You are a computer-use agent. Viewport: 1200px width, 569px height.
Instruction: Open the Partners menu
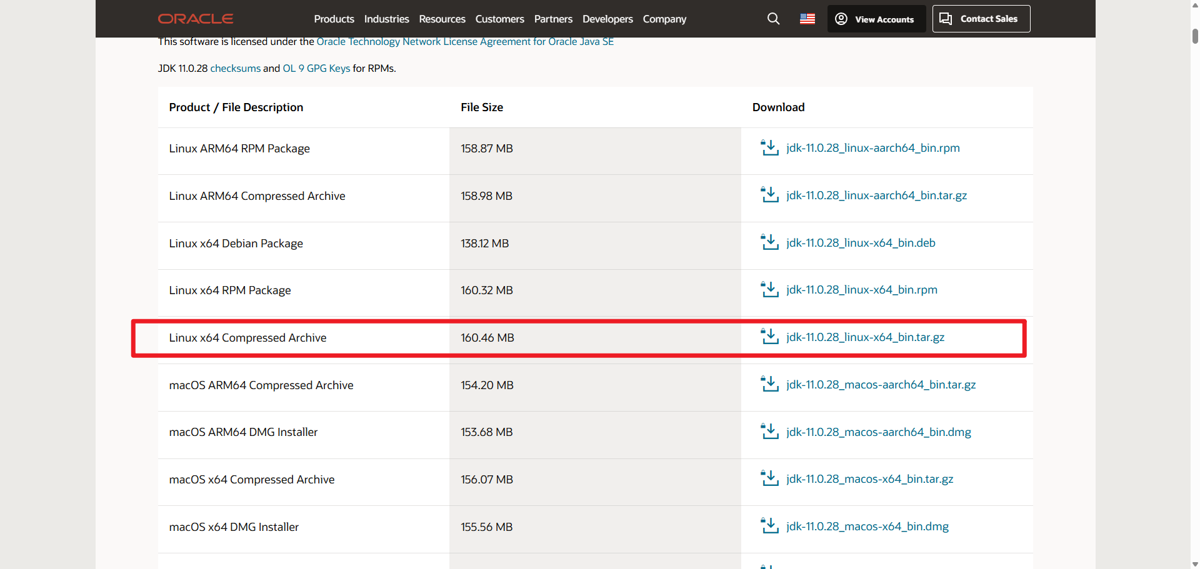[553, 19]
